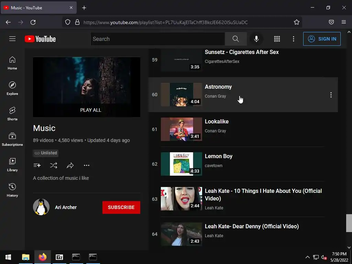Click the muted volume tray icon
352x264 pixels.
[x=324, y=257]
